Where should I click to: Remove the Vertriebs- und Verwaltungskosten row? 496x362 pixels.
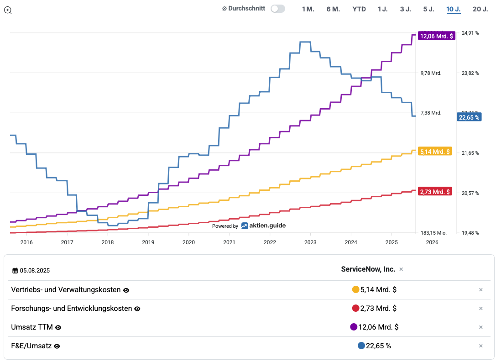481,290
